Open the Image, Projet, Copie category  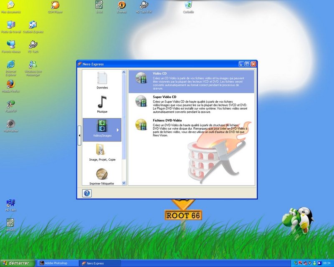click(102, 152)
